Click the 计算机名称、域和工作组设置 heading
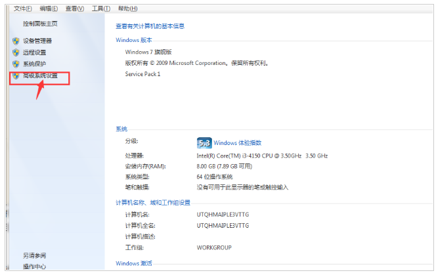Viewport: 436px width, 273px height. (153, 203)
